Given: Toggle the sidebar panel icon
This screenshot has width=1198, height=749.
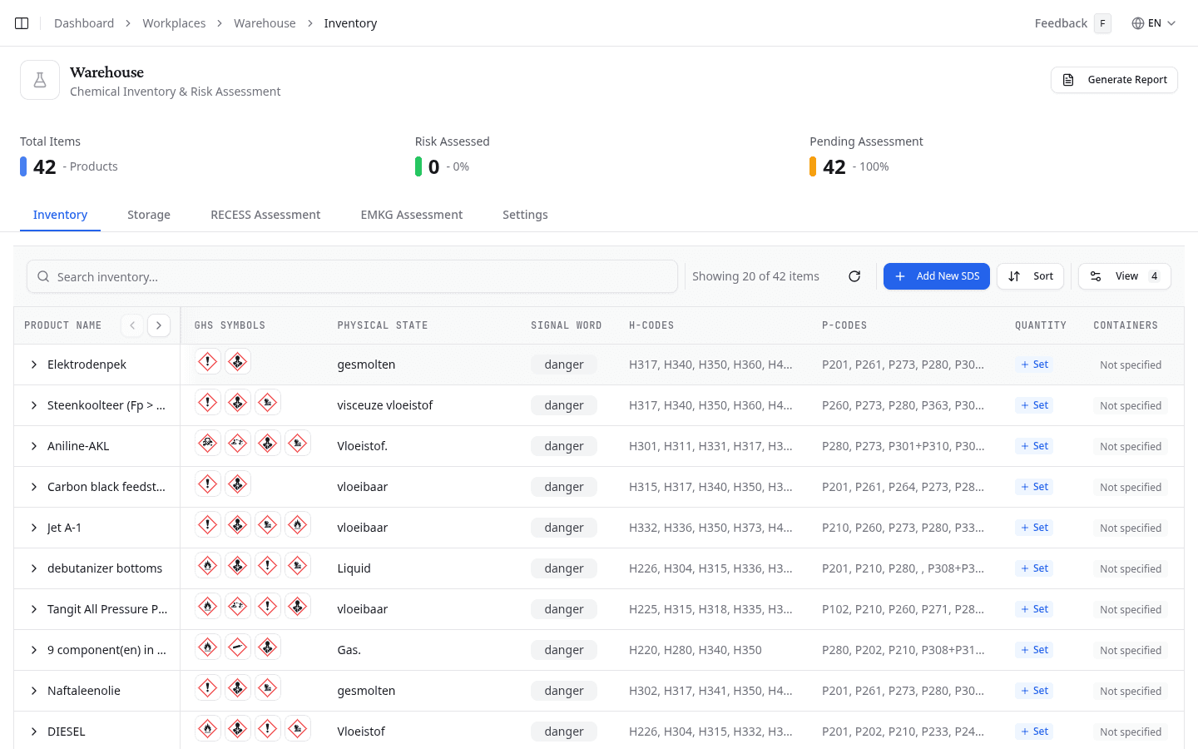Looking at the screenshot, I should tap(22, 23).
